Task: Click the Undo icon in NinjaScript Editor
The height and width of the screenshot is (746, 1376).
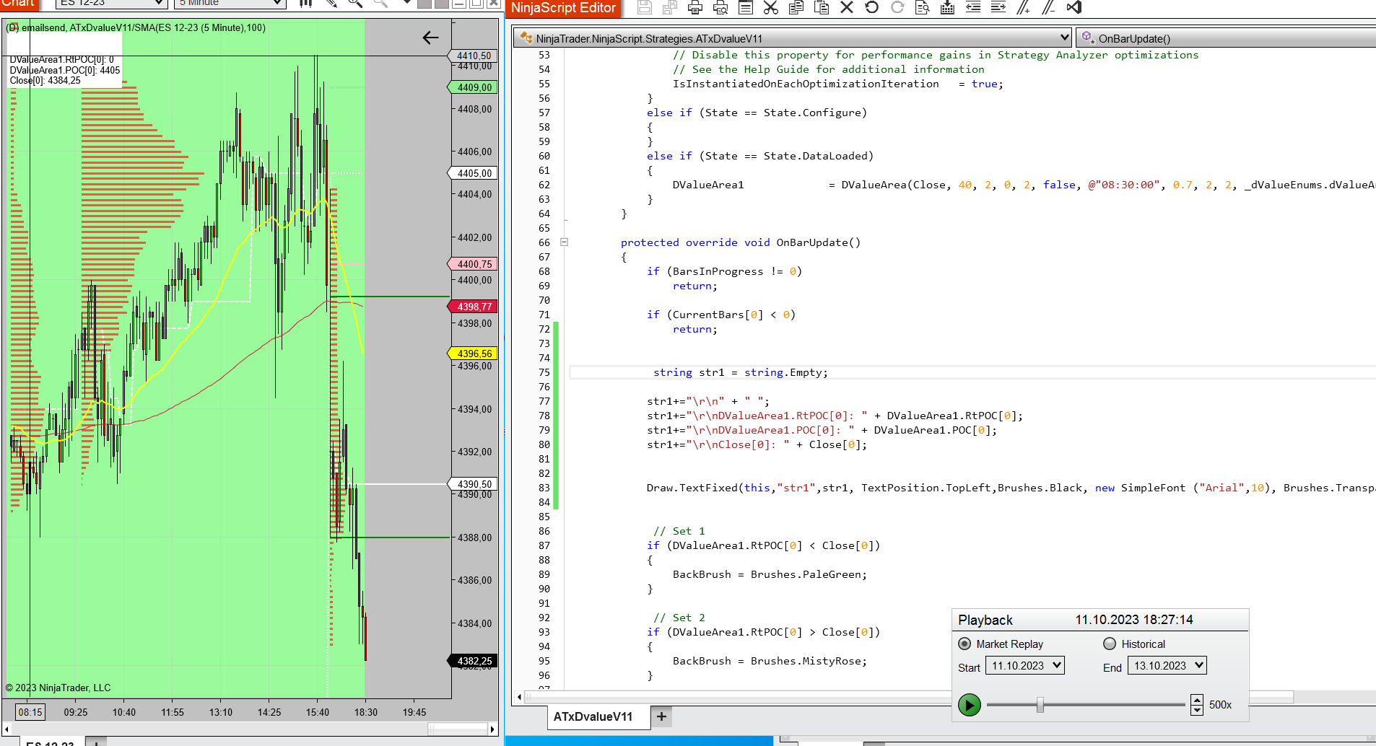Action: point(872,8)
